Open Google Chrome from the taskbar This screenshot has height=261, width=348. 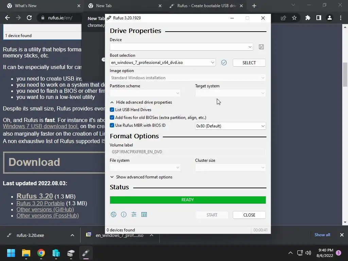(41, 253)
